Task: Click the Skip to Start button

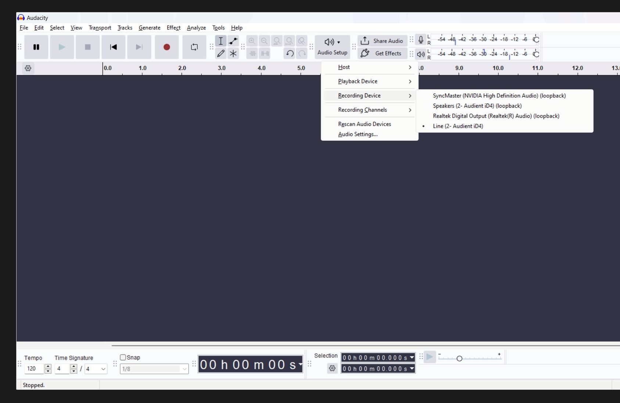Action: [113, 47]
